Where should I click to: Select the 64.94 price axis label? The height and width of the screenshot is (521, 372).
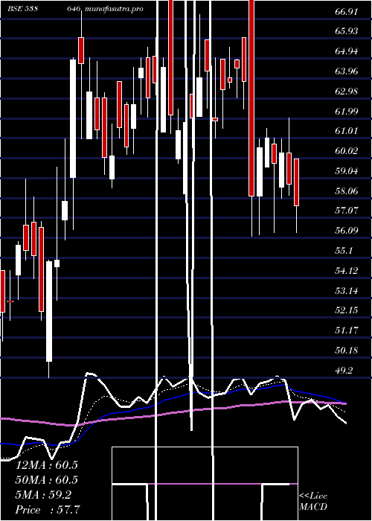347,51
